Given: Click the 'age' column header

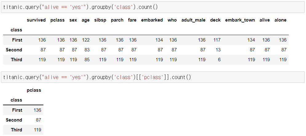Looking at the screenshot, I should tap(86, 20).
